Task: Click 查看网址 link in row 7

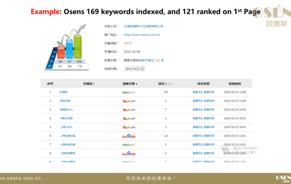Action: (198, 145)
